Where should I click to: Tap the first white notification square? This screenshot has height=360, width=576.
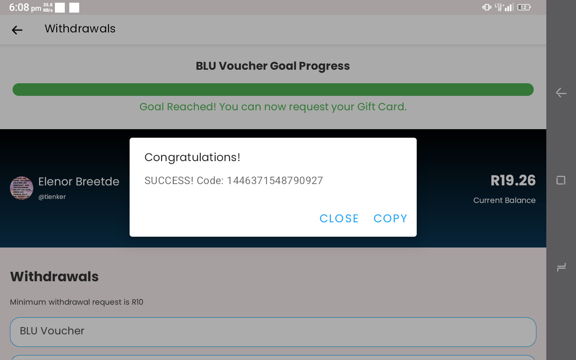point(60,8)
